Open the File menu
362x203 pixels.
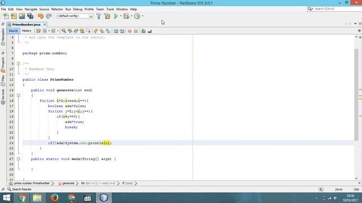(3, 9)
